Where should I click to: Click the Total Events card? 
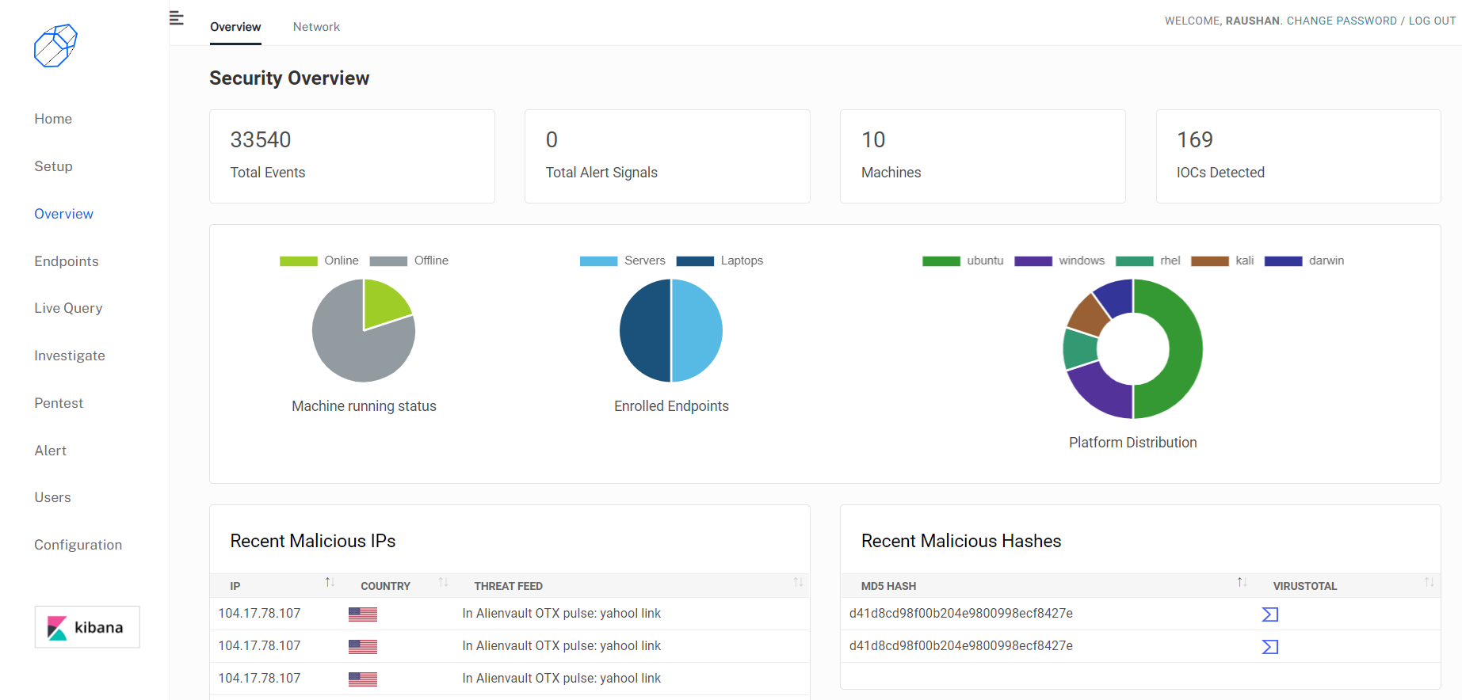coord(352,156)
